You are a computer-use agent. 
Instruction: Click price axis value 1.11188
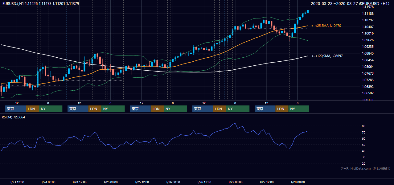point(367,14)
